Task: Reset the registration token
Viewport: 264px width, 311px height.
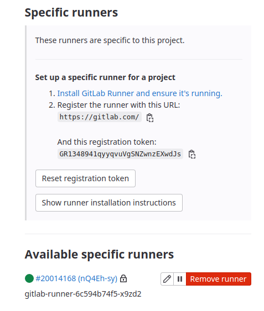Action: tap(85, 178)
